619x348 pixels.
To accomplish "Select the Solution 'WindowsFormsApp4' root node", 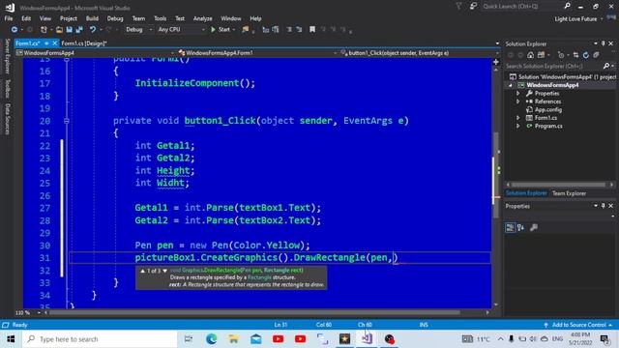I will [563, 77].
